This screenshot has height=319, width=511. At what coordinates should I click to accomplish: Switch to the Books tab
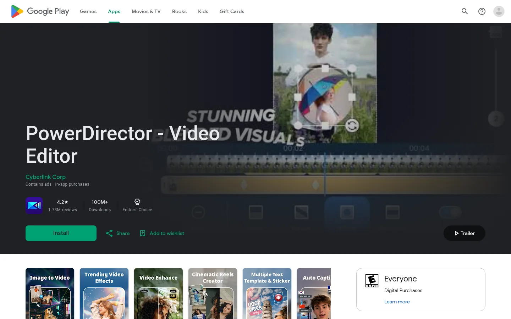click(179, 11)
